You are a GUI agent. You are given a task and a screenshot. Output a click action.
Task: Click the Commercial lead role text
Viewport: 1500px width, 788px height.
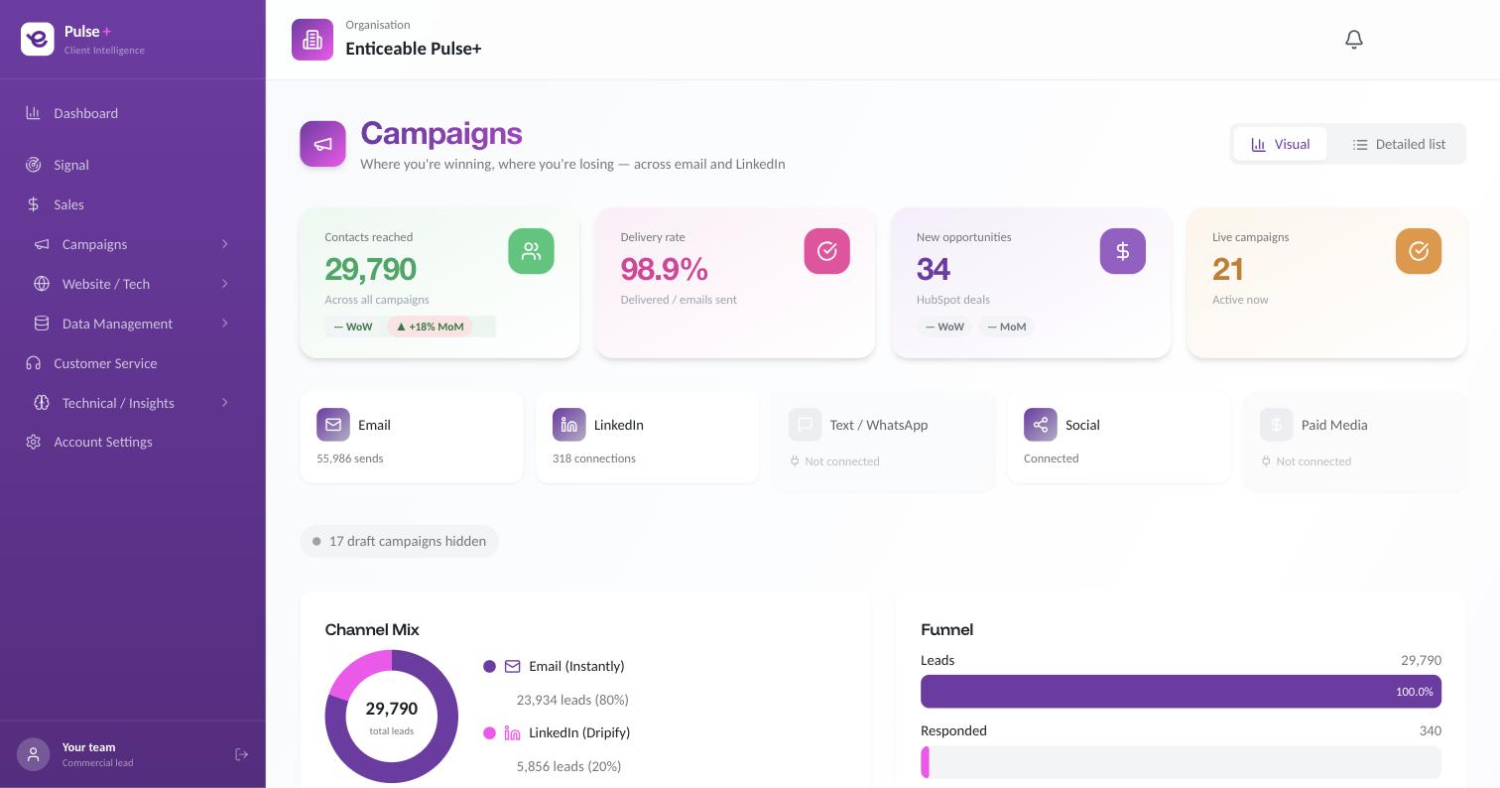pos(97,763)
